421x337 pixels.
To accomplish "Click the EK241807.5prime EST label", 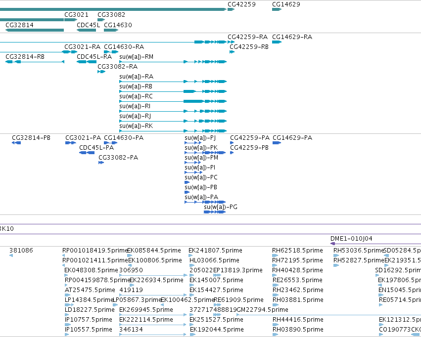I will point(215,251).
